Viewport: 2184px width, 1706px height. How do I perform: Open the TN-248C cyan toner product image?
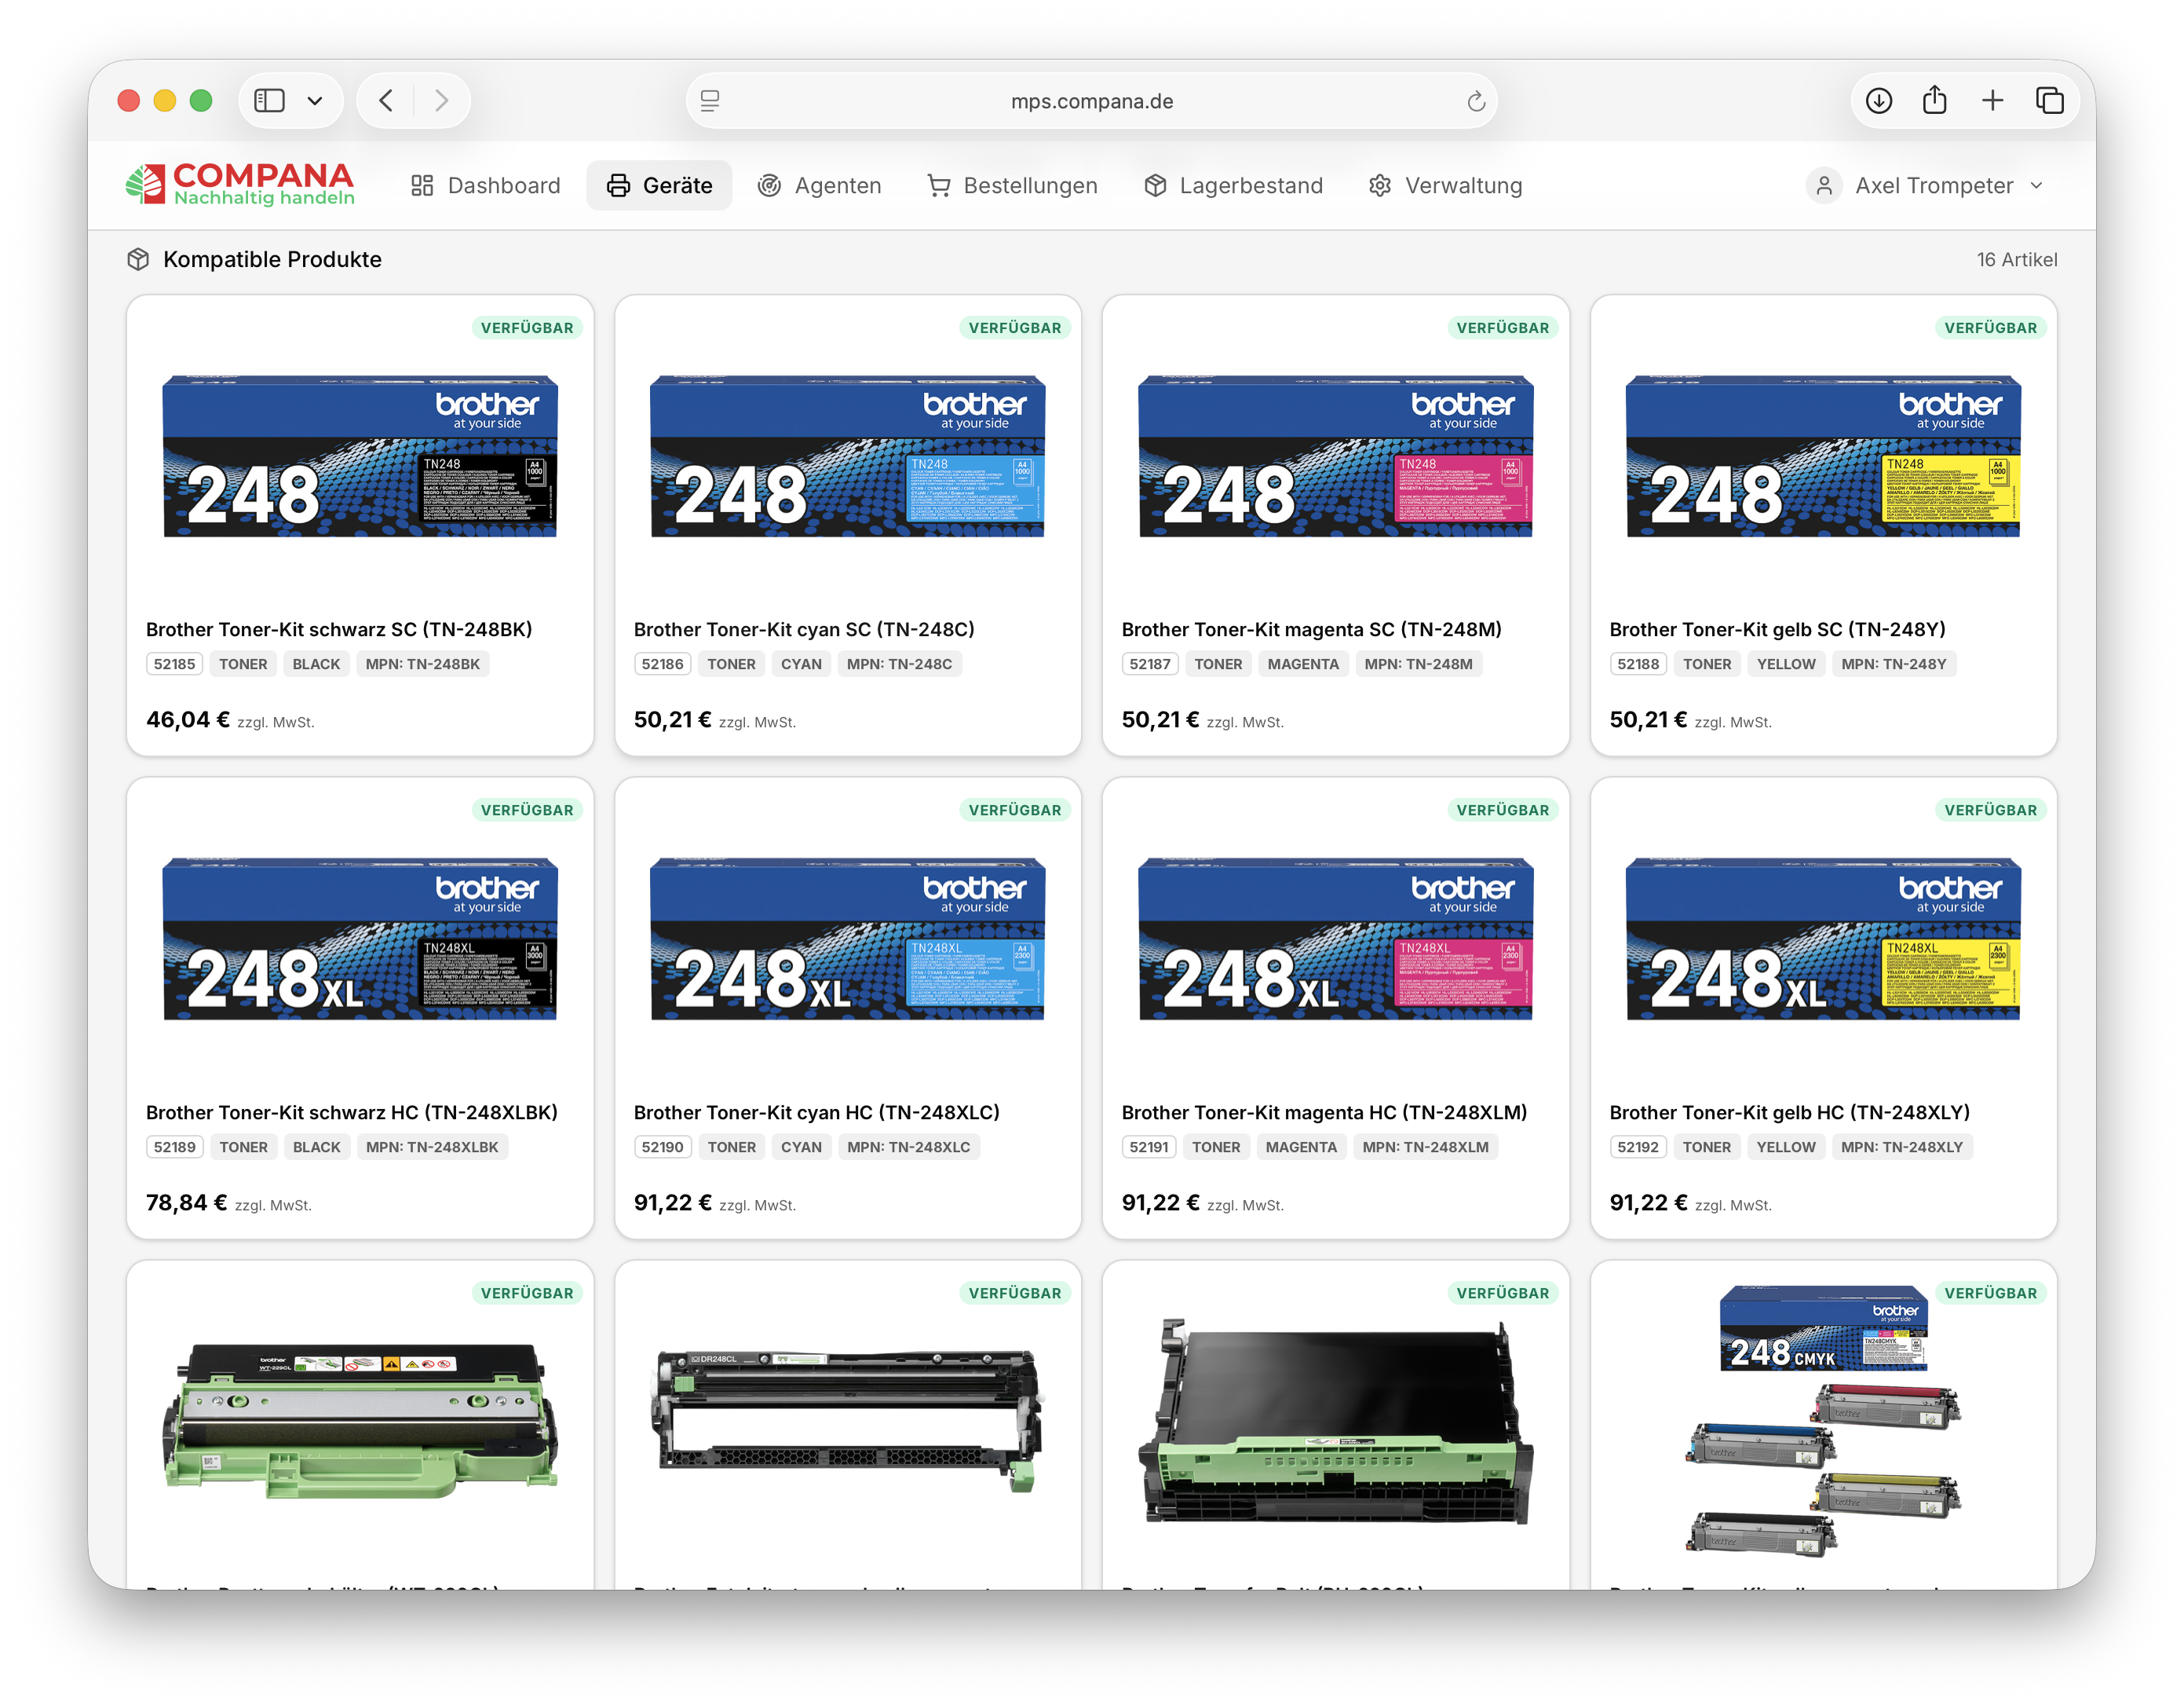coord(847,456)
